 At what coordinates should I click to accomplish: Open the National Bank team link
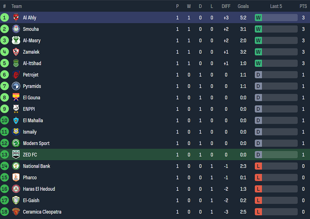37,166
